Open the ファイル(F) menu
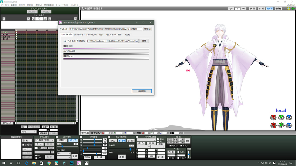This screenshot has height=166, width=296. point(4,5)
